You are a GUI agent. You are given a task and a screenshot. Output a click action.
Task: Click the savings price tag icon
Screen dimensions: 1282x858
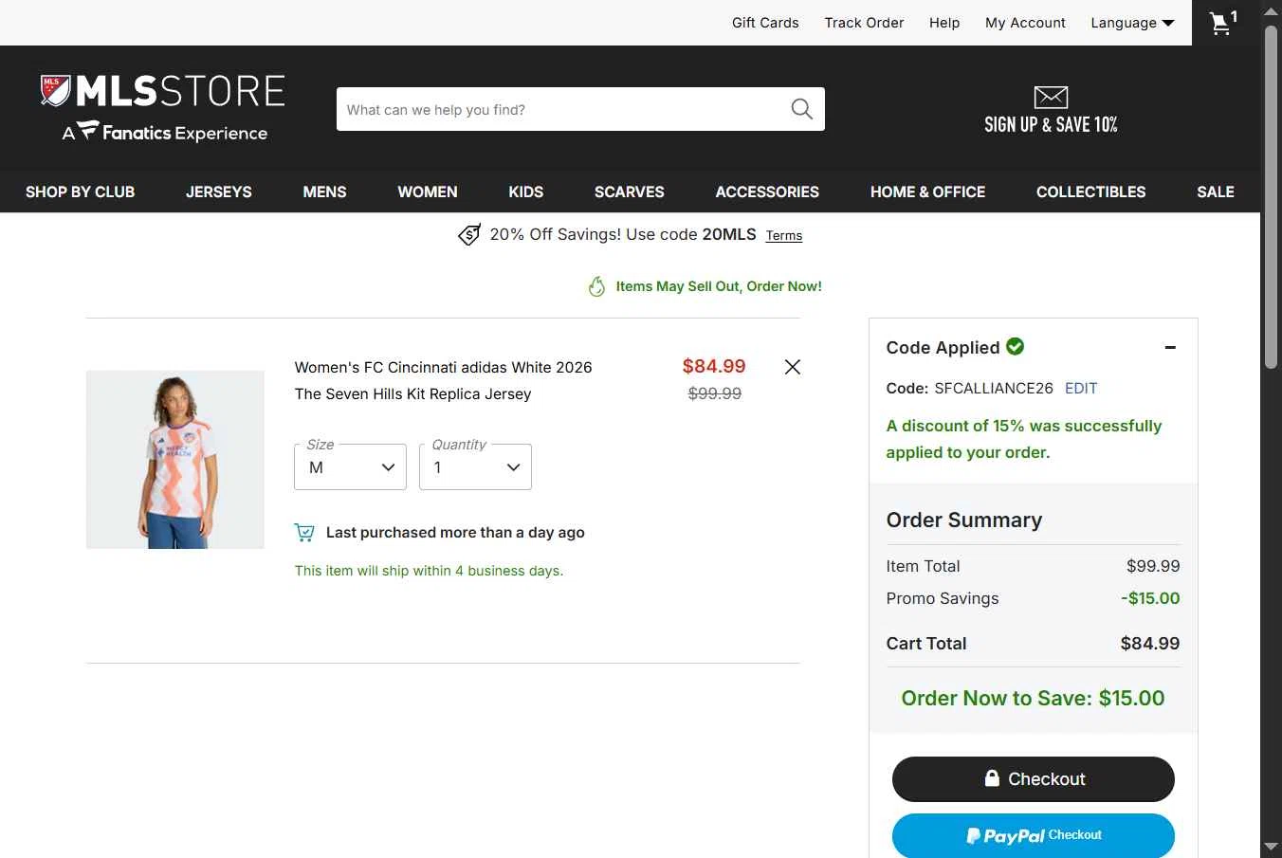click(x=469, y=235)
